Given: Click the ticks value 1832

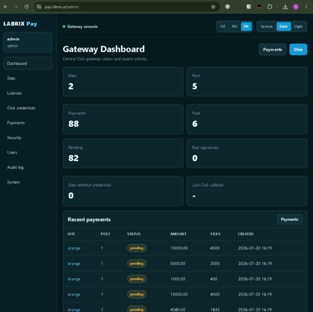Looking at the screenshot, I should pyautogui.click(x=215, y=310).
